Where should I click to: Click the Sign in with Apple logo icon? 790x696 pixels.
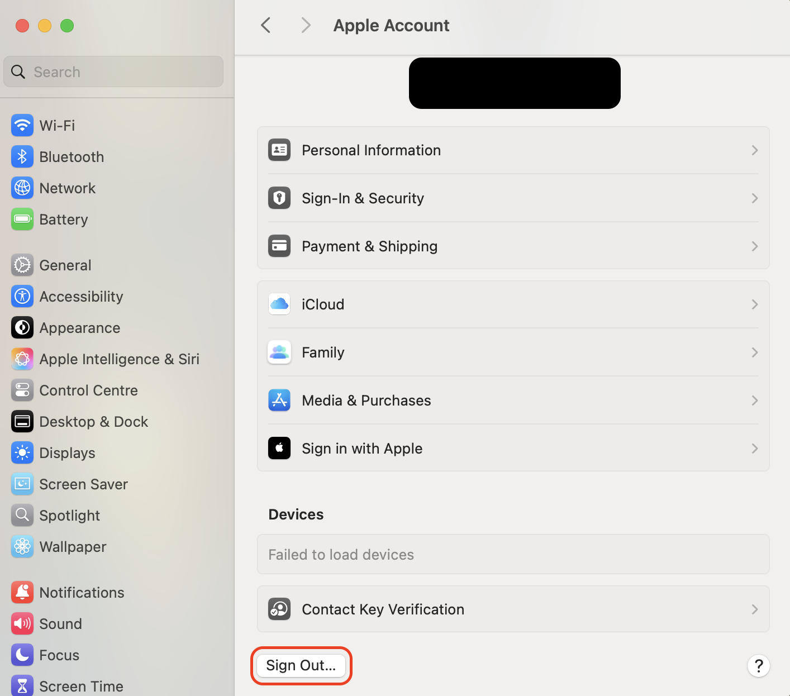pyautogui.click(x=279, y=449)
